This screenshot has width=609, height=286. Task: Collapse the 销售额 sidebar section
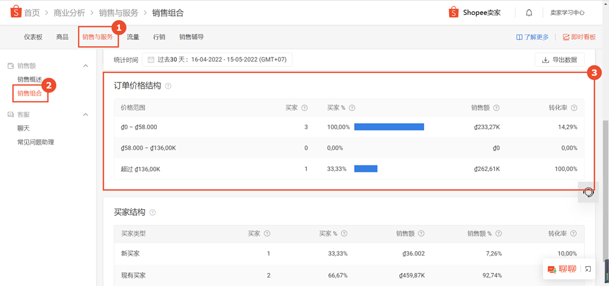click(86, 66)
